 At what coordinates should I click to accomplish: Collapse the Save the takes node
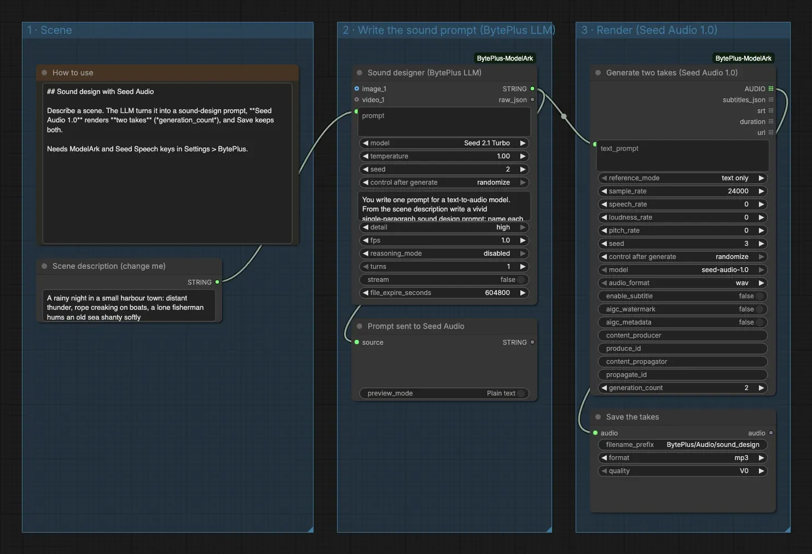598,417
